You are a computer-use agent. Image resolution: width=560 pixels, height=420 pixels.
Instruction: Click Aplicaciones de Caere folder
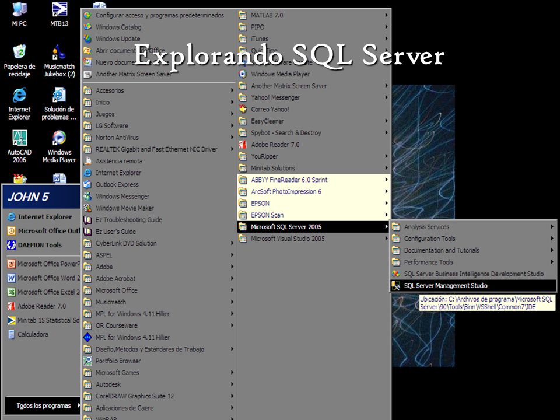tap(159, 408)
